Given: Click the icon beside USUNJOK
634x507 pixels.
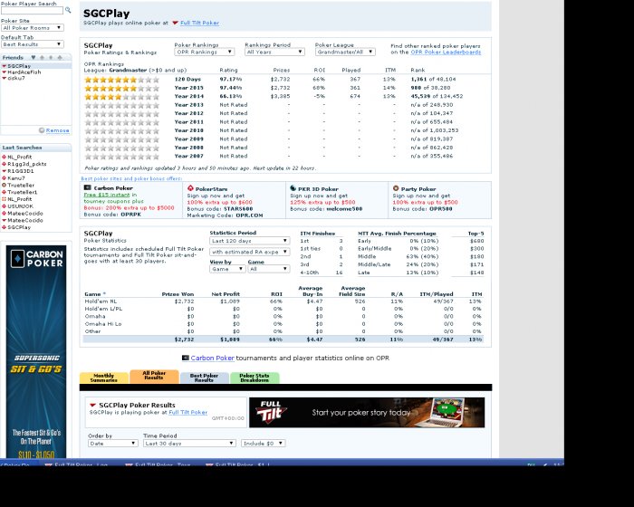Looking at the screenshot, I should click(4, 206).
